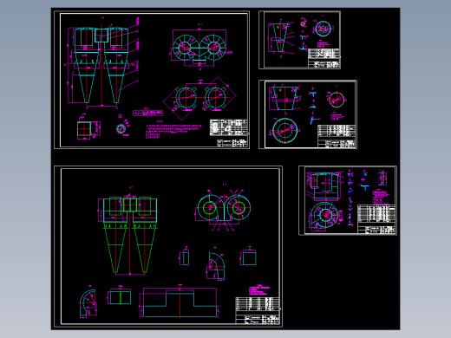Select the diamond-framed twin-circle plan view
This screenshot has width=451, height=338.
coord(199,98)
